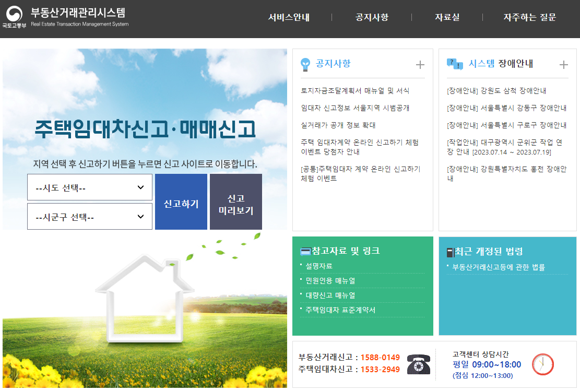Click the 시스템 장애안내 panel heading
Image resolution: width=580 pixels, height=391 pixels.
click(501, 64)
